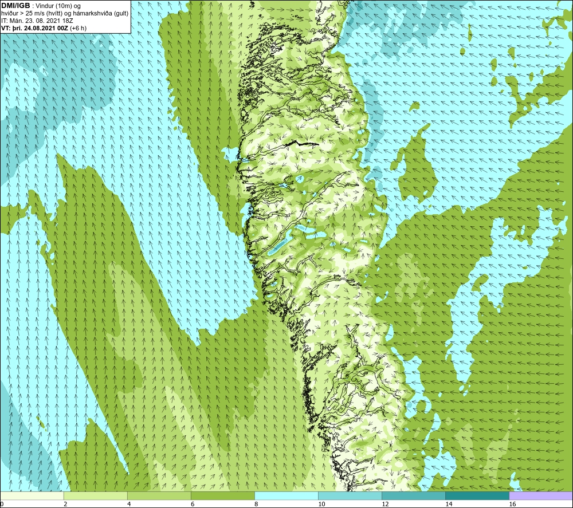Click the legend label "4"
Viewport: 573px width, 508px height.
point(129,505)
